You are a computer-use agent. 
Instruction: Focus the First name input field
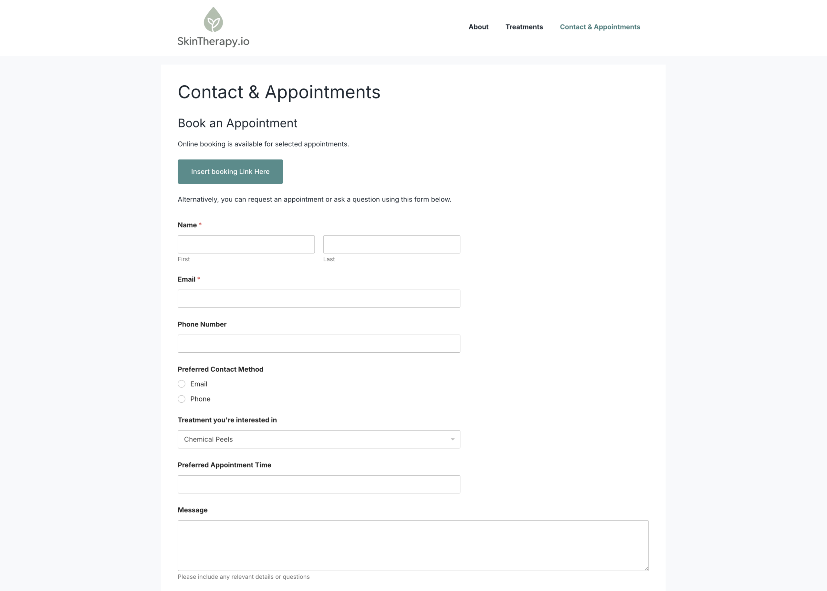coord(246,244)
